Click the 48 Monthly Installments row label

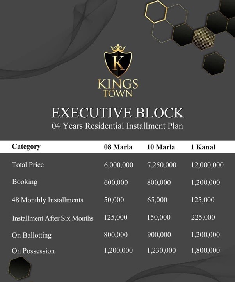click(x=48, y=200)
